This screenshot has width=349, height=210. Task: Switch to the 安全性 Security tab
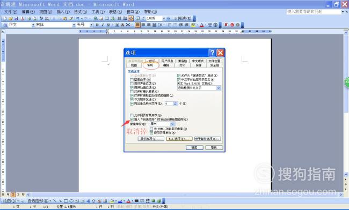point(215,65)
